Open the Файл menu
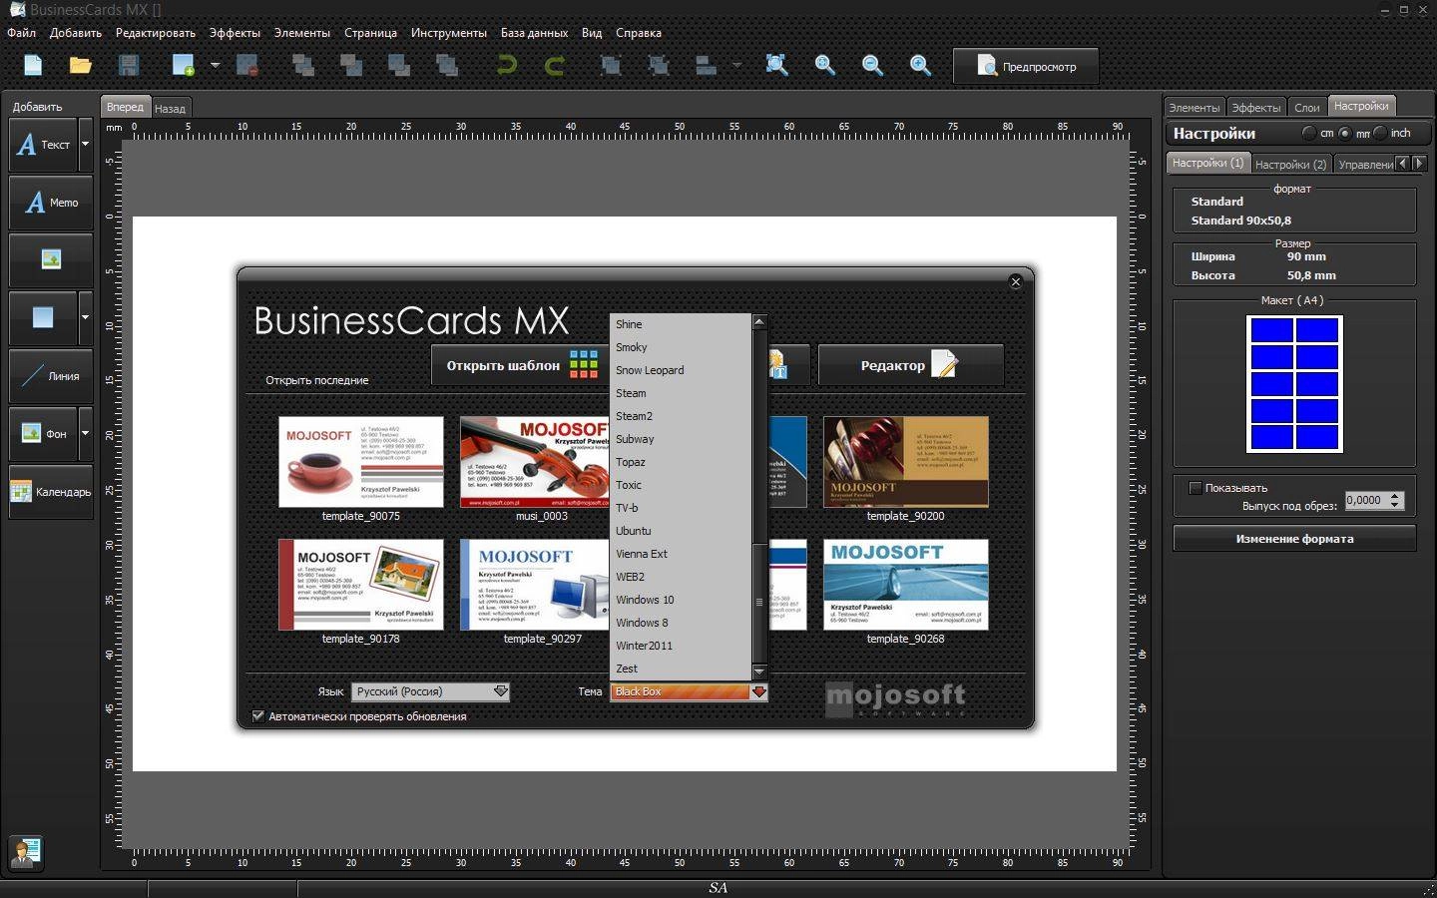This screenshot has width=1437, height=898. pos(21,33)
